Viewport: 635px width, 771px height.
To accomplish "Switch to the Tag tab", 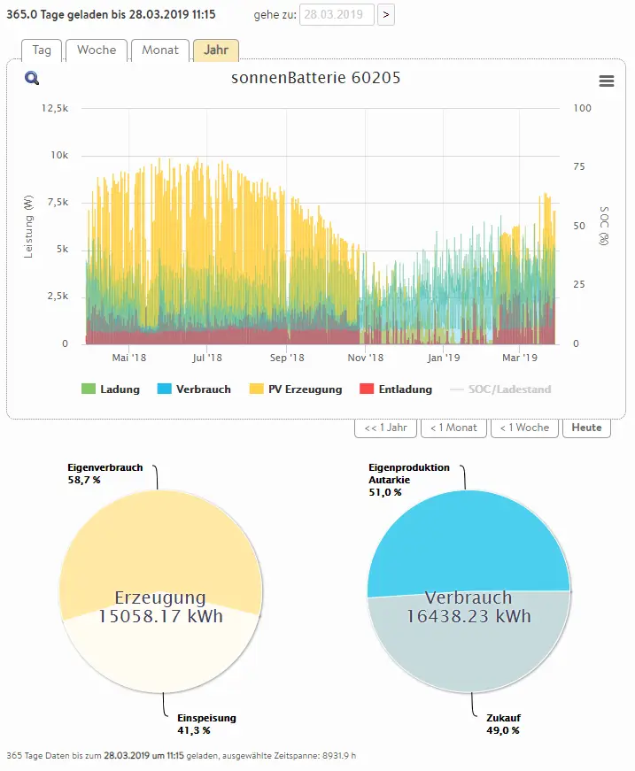I will click(42, 50).
